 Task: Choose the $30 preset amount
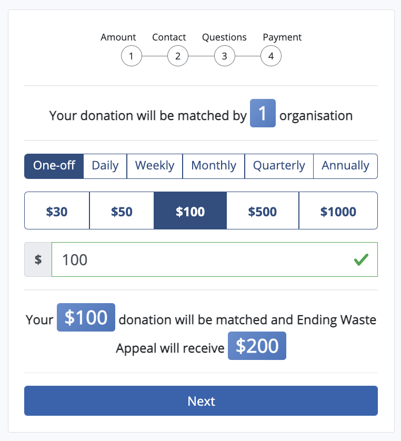pos(57,211)
